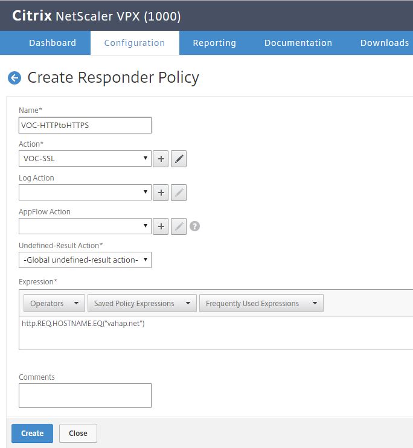413x448 pixels.
Task: Add a new AppFlow Action via plus
Action: coord(161,226)
